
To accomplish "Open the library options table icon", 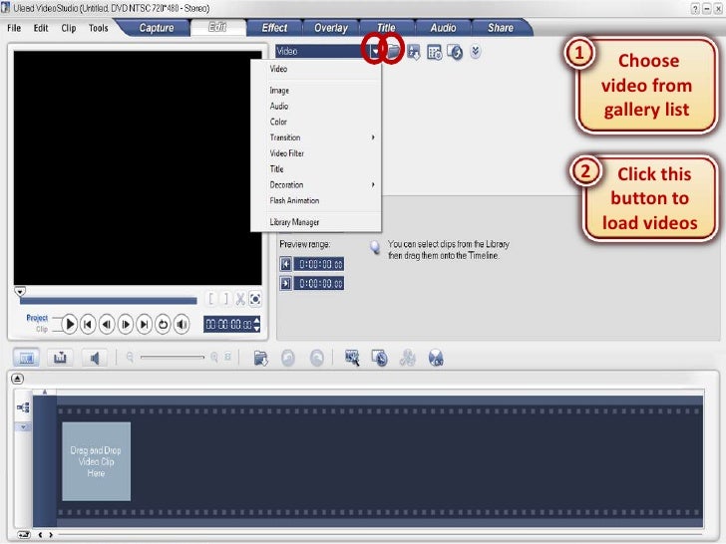I will [435, 52].
